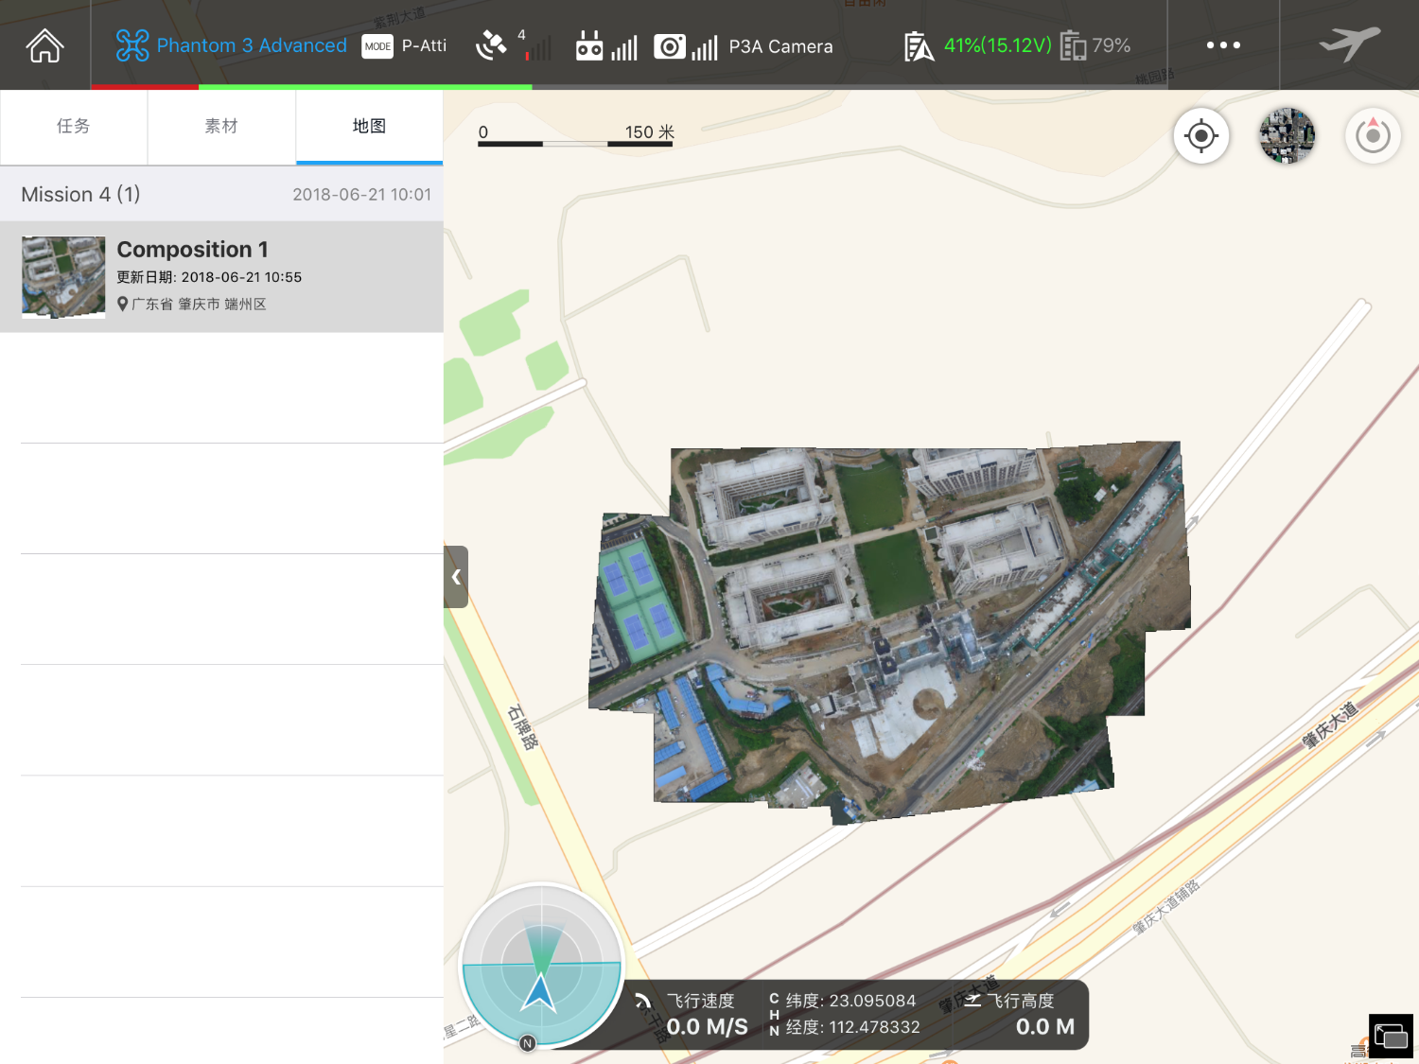Tap the 更新日期 2018-06-21 10:55 line
Viewport: 1419px width, 1064px height.
[209, 277]
